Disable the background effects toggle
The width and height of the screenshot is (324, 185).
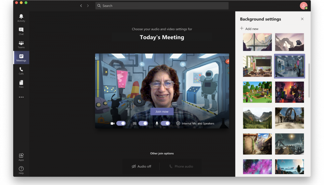click(x=143, y=123)
